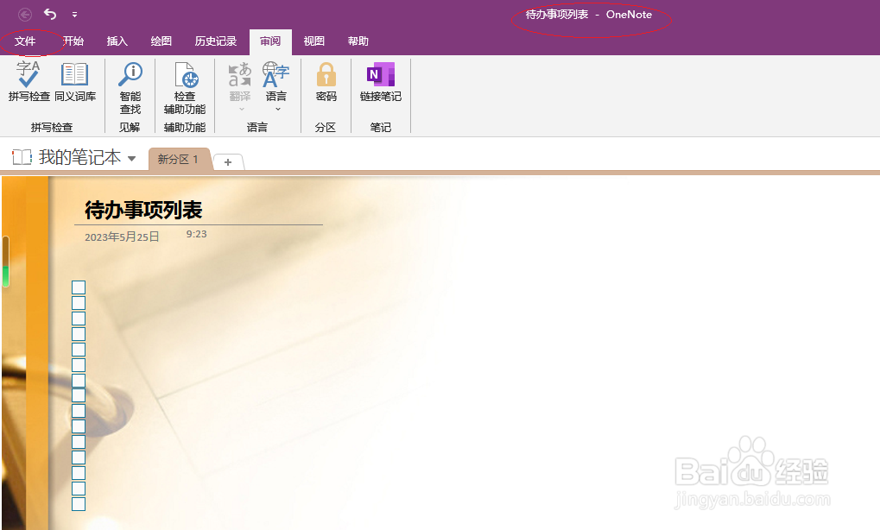Click the 语言 language icon

pyautogui.click(x=275, y=75)
